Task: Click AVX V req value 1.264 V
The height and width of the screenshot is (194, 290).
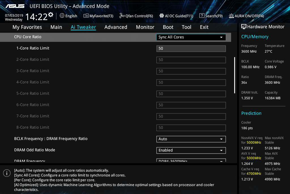Action: coord(247,163)
